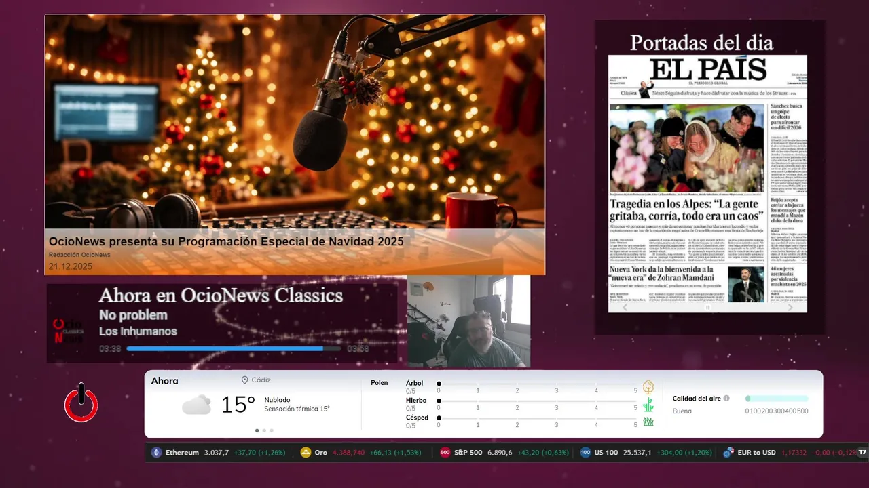Image resolution: width=869 pixels, height=488 pixels.
Task: Click the Ahora en OcioNews Classics heading
Action: [x=221, y=296]
